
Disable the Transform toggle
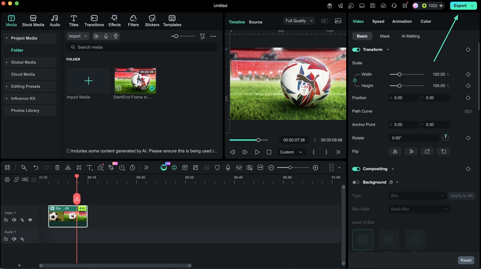coord(356,50)
